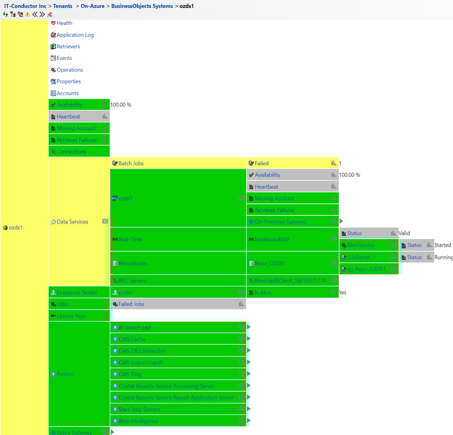This screenshot has height=435, width=453.
Task: Open Accounts entry
Action: (x=67, y=93)
